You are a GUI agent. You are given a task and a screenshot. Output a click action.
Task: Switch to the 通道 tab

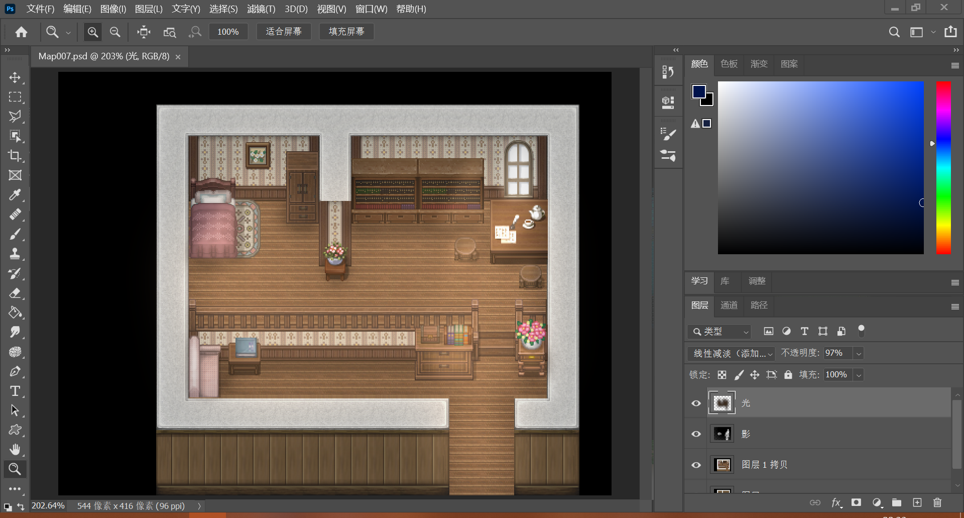(729, 305)
